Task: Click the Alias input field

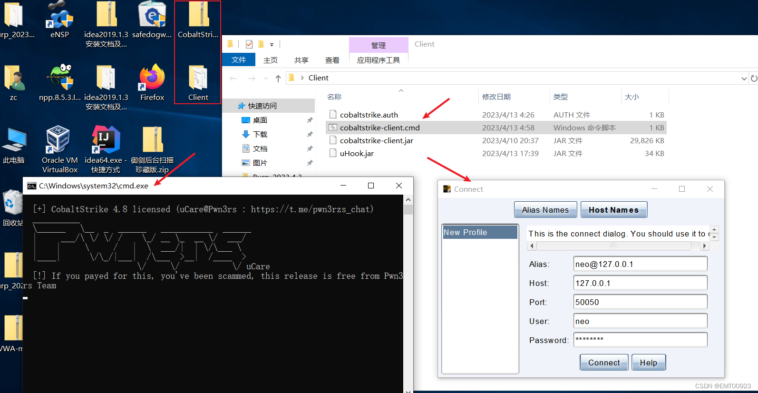Action: click(640, 264)
